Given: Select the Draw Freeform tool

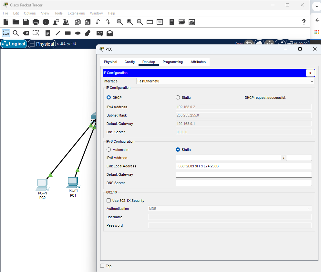Looking at the screenshot, I should coord(88,33).
